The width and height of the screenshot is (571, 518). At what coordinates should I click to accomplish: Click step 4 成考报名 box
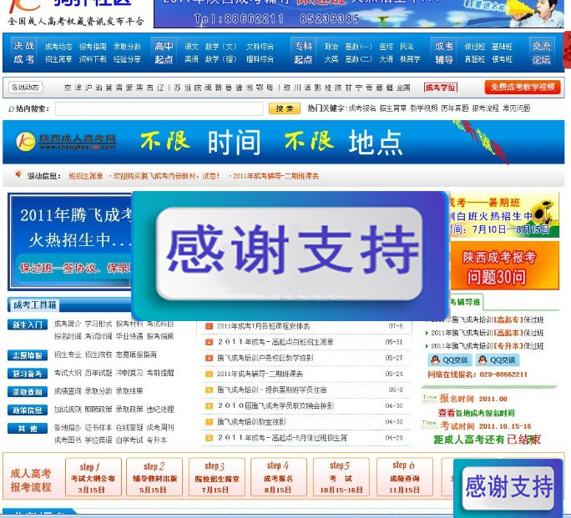click(x=279, y=477)
